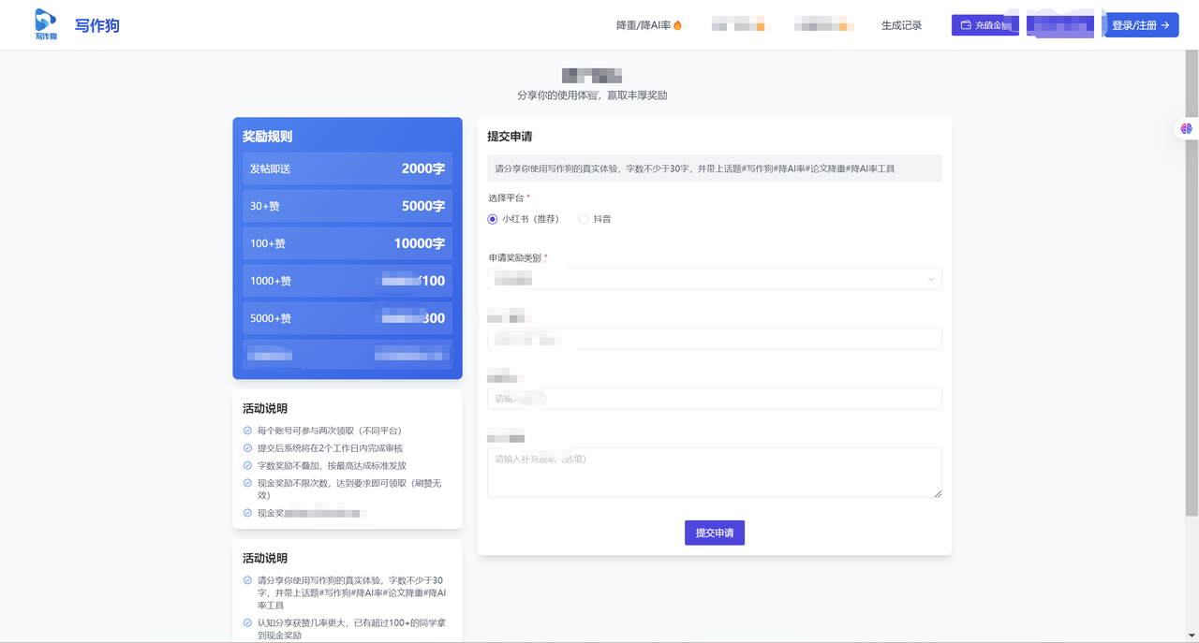Click the text 分享你的使用体验，赢取丰厚奖励
The width and height of the screenshot is (1199, 643).
click(592, 95)
